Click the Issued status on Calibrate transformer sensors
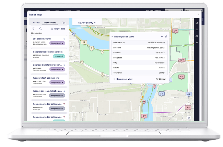The height and width of the screenshot is (147, 223). coord(59,56)
